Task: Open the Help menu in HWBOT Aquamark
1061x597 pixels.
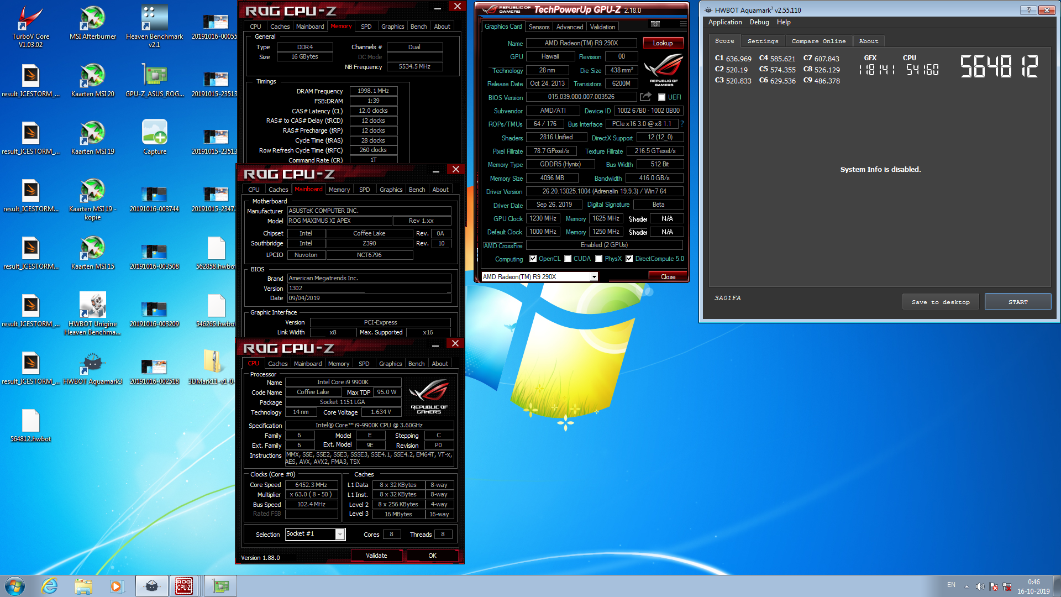Action: 784,22
